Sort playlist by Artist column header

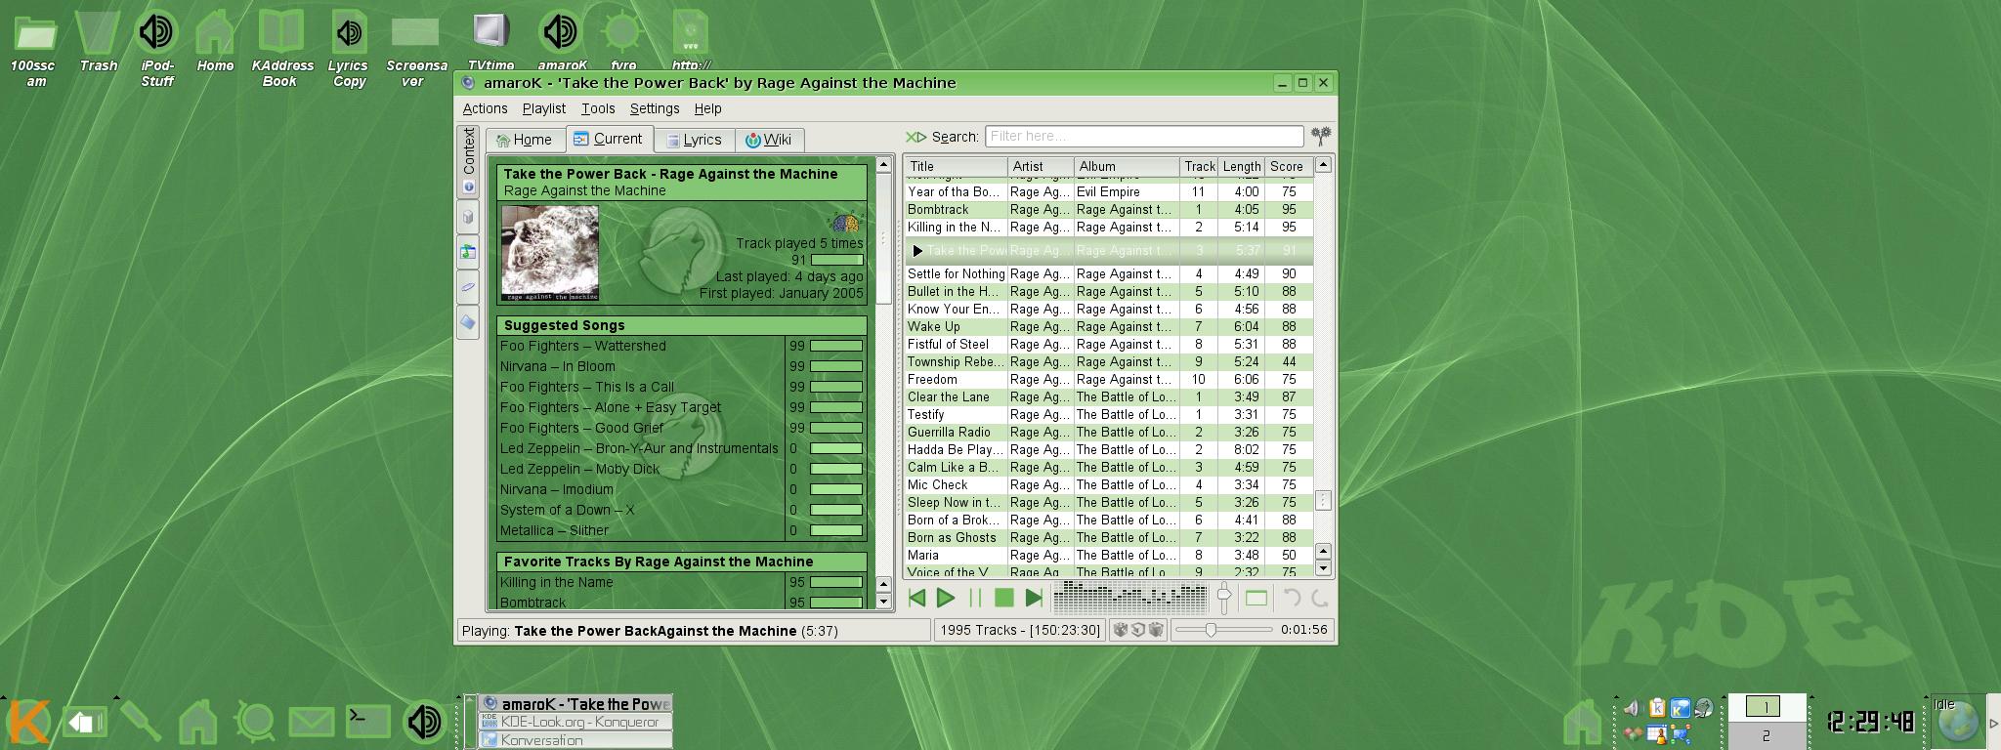click(x=1041, y=166)
